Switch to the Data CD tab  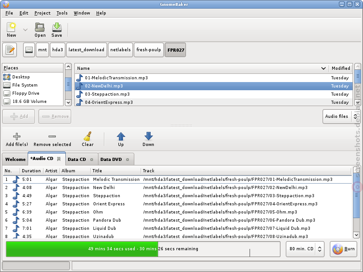point(77,160)
